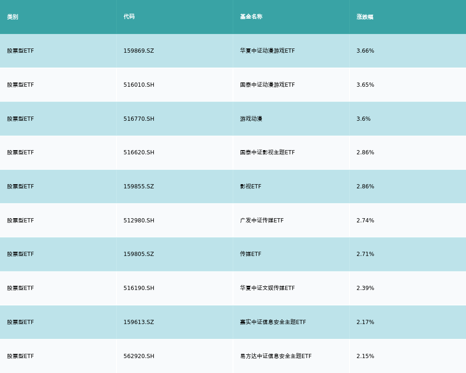Image resolution: width=466 pixels, height=373 pixels.
Task: Select code 159869.SZ
Action: point(139,51)
